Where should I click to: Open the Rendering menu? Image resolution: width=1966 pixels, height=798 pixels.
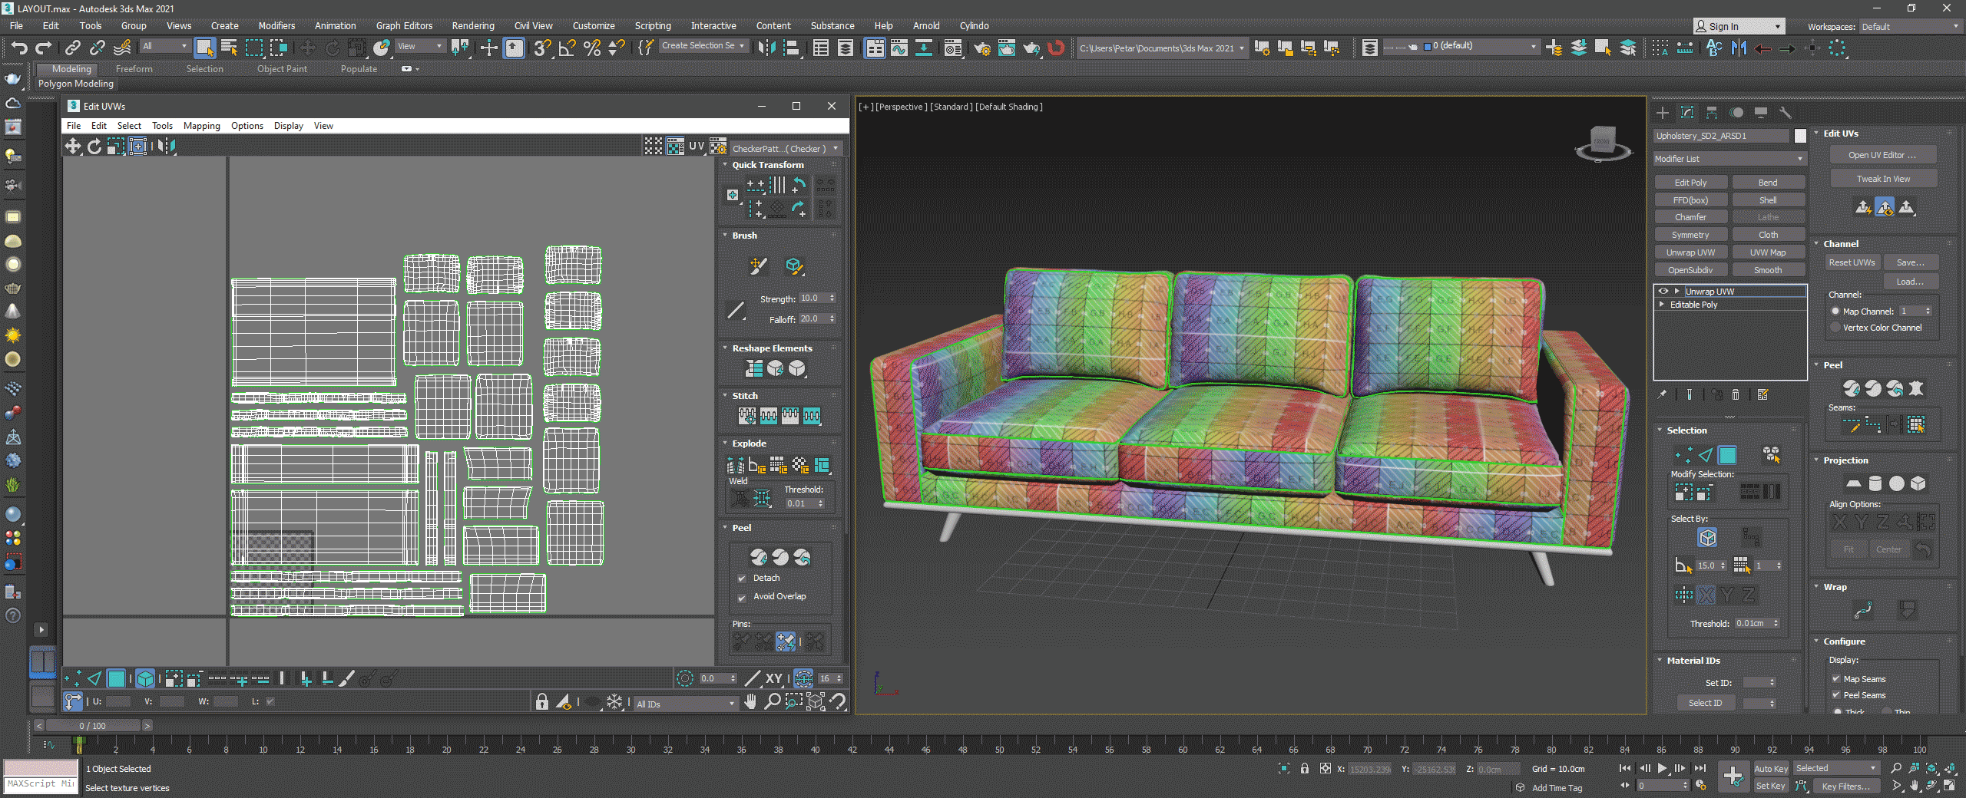472,25
